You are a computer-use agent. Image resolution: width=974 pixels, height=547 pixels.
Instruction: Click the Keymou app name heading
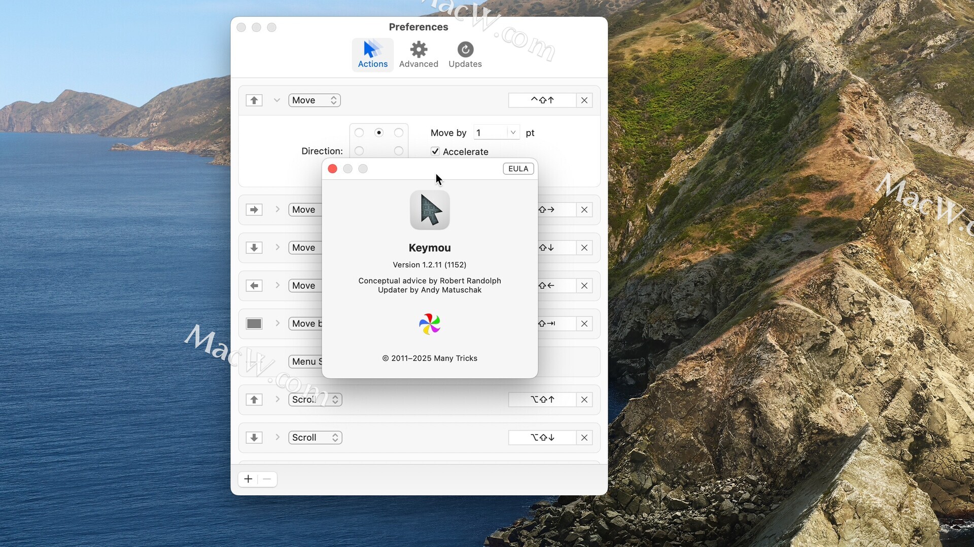(430, 248)
